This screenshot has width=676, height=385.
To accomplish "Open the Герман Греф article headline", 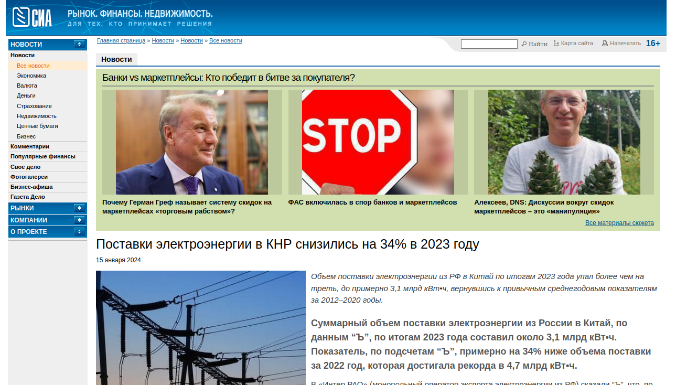I will coord(187,207).
